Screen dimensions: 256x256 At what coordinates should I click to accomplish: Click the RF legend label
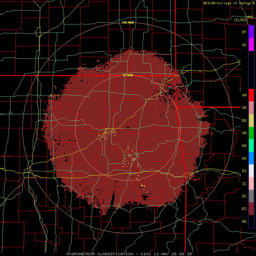[244, 32]
